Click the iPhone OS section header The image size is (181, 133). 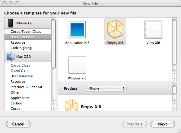point(28,23)
